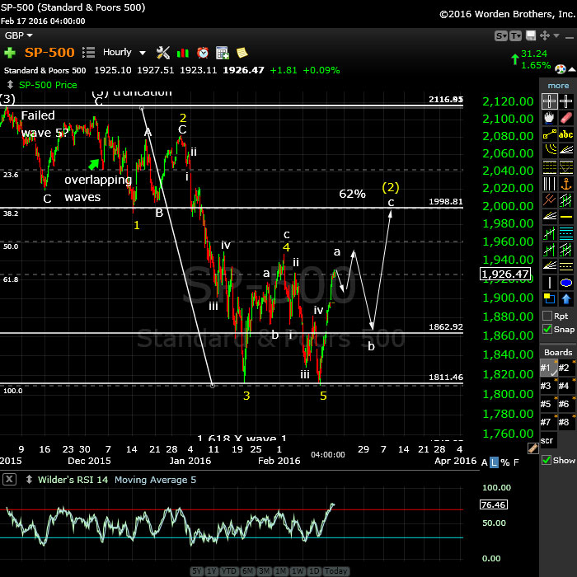Select the vertical lines time zone tool
This screenshot has width=577, height=577.
click(549, 183)
